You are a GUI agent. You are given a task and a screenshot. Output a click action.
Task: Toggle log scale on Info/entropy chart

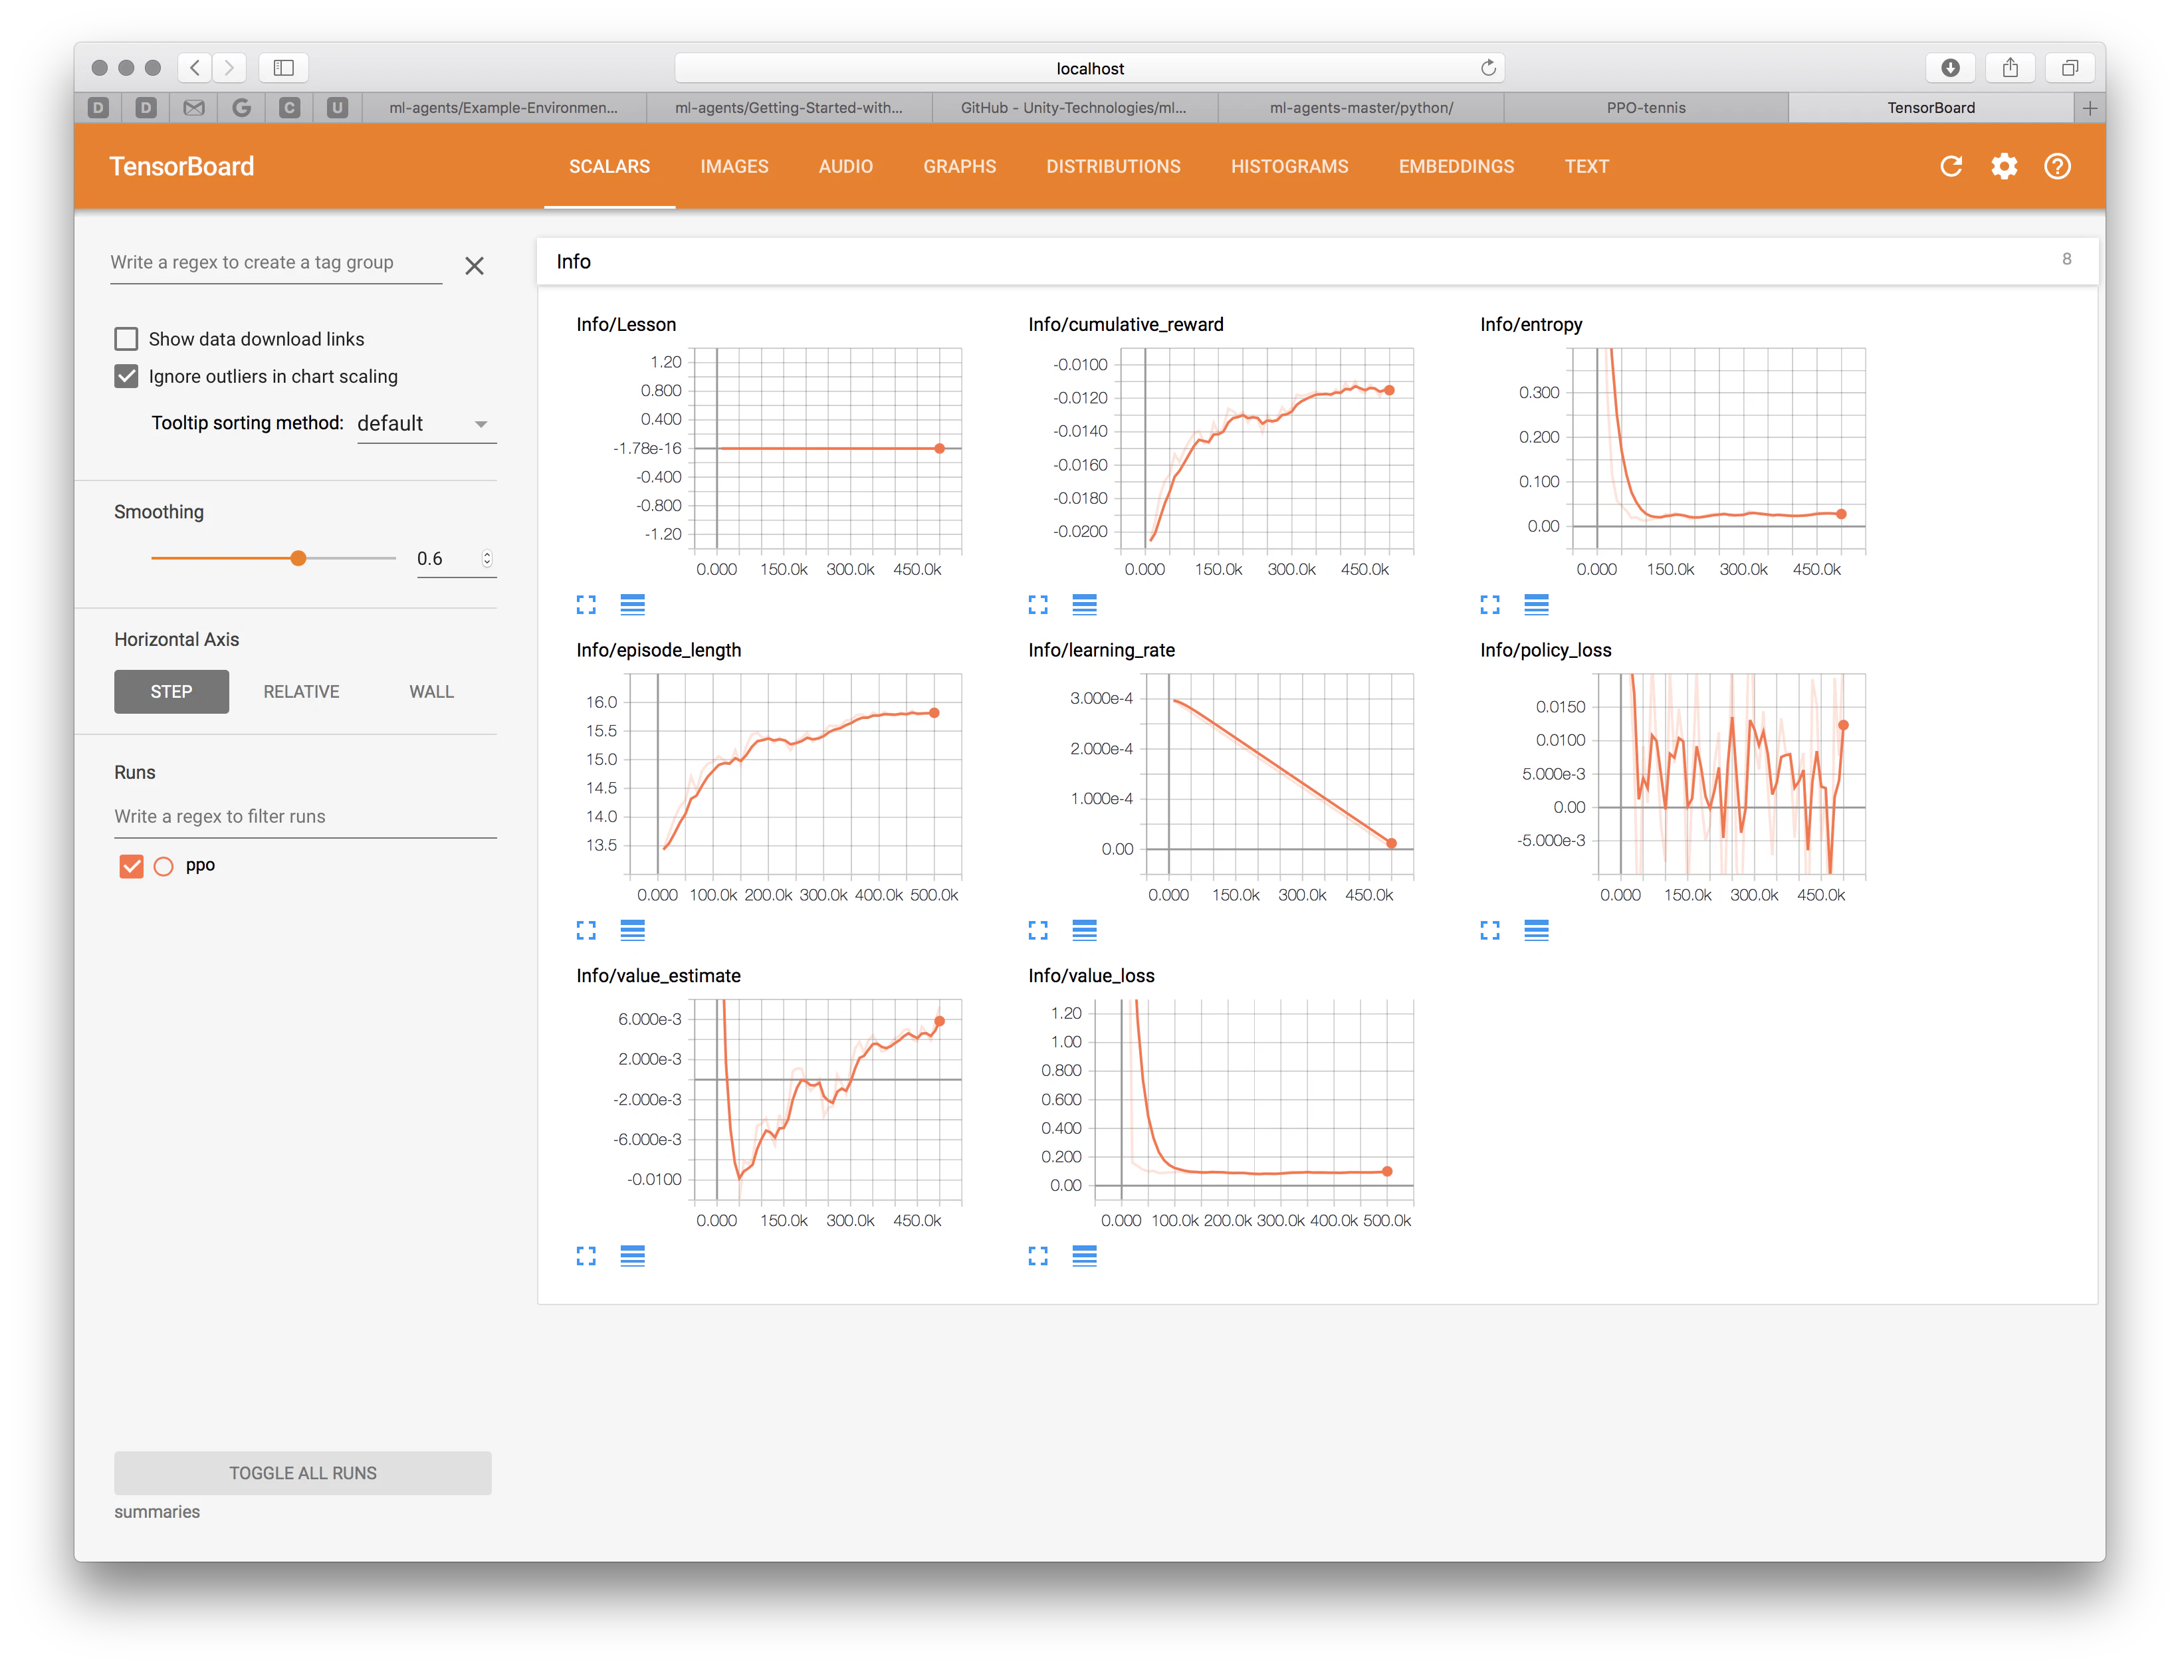tap(1536, 603)
